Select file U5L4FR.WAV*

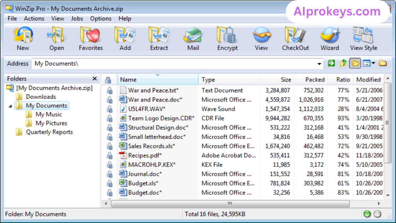(147, 109)
